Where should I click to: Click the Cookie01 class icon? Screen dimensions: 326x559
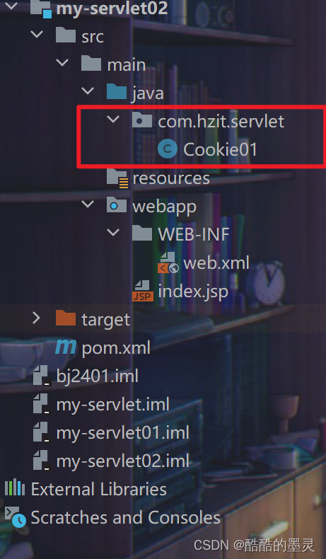pyautogui.click(x=168, y=149)
